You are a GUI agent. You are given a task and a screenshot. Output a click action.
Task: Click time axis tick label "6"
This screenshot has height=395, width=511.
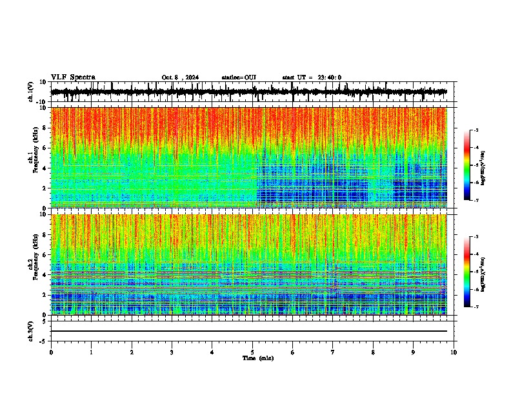(x=292, y=352)
